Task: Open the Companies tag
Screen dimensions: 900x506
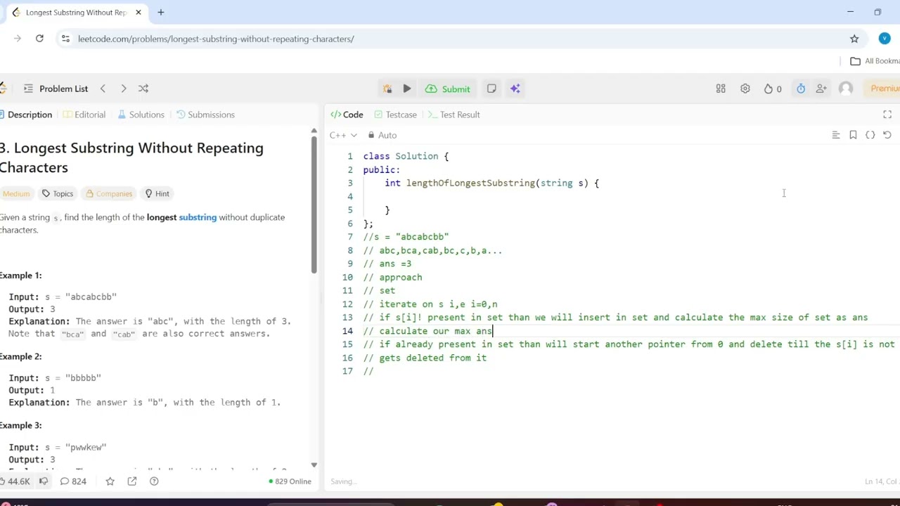Action: [x=108, y=193]
